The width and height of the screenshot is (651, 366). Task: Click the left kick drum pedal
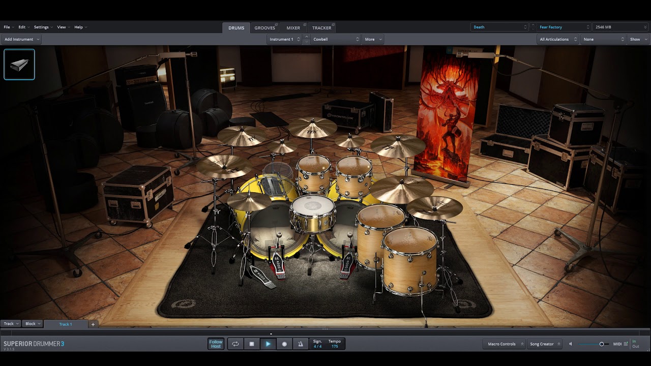[277, 264]
